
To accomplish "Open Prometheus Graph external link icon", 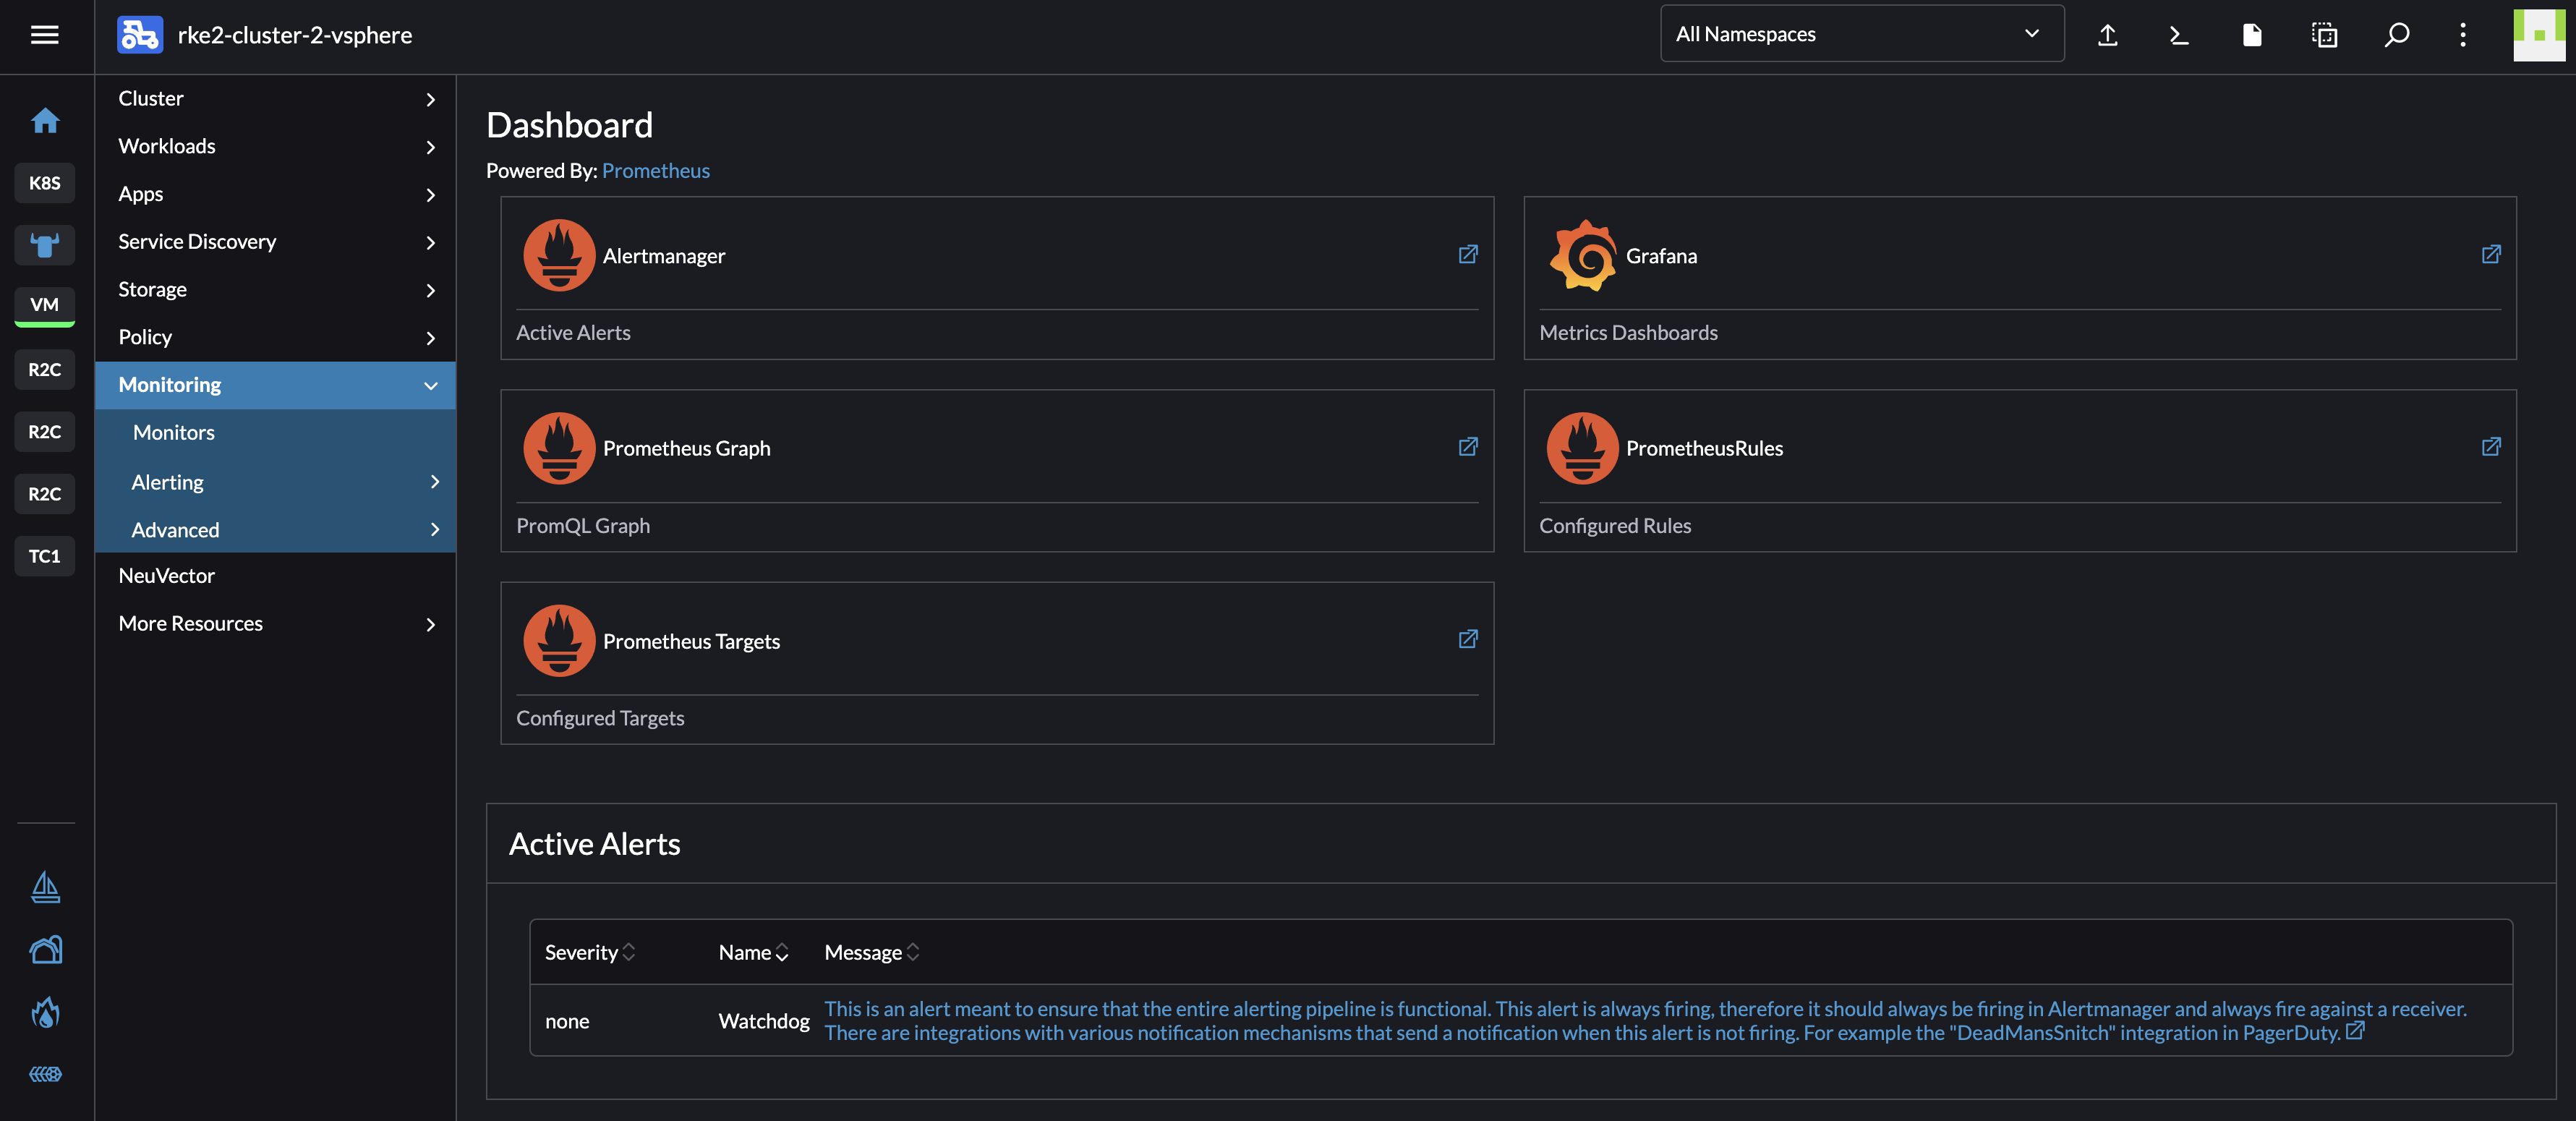I will (x=1468, y=446).
